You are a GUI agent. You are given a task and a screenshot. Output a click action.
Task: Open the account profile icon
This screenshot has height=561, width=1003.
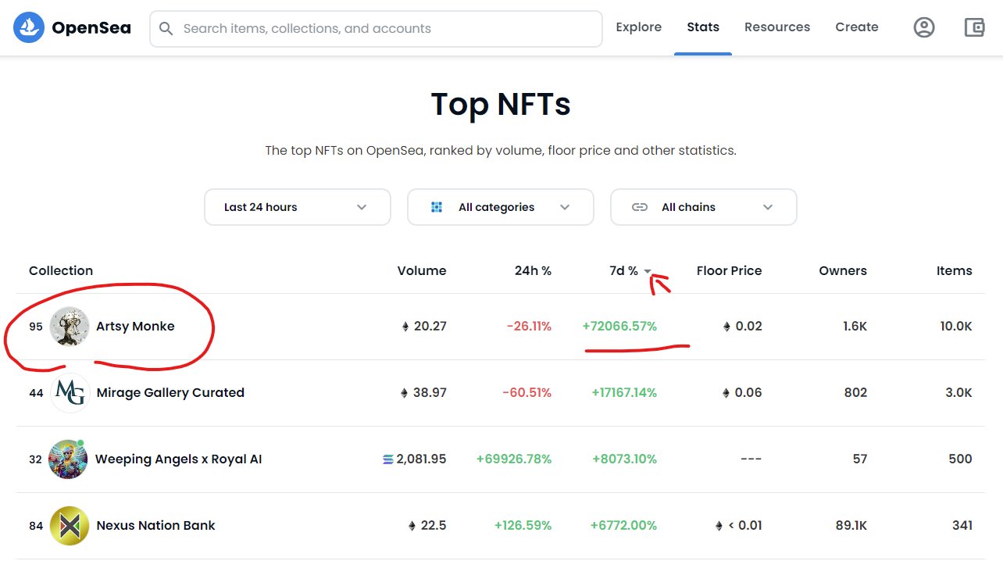(924, 28)
